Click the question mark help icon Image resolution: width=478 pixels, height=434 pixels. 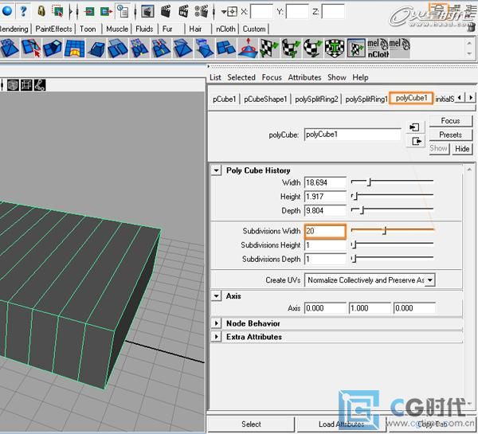coord(23,11)
